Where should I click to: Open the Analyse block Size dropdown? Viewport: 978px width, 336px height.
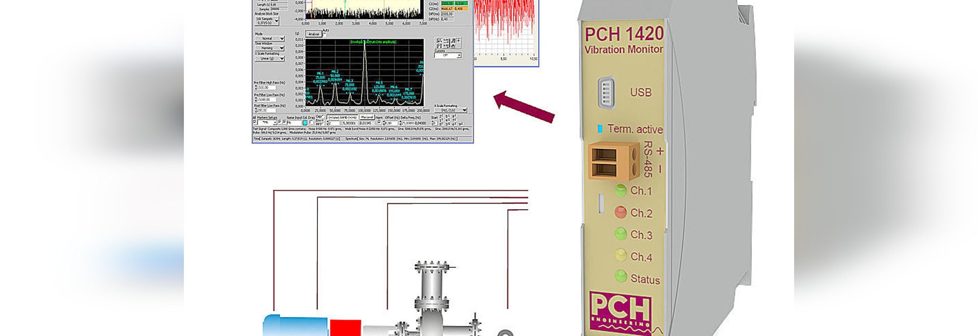coord(267,22)
